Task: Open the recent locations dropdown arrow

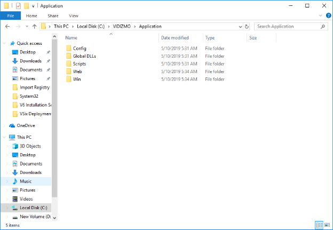Action: (26, 26)
